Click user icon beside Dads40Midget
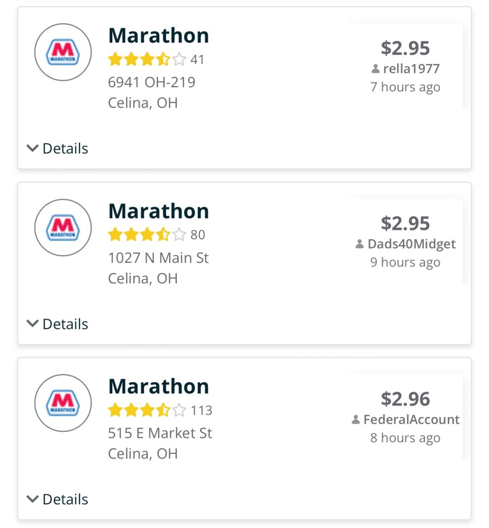Viewport: 489px width, 528px height. click(360, 244)
